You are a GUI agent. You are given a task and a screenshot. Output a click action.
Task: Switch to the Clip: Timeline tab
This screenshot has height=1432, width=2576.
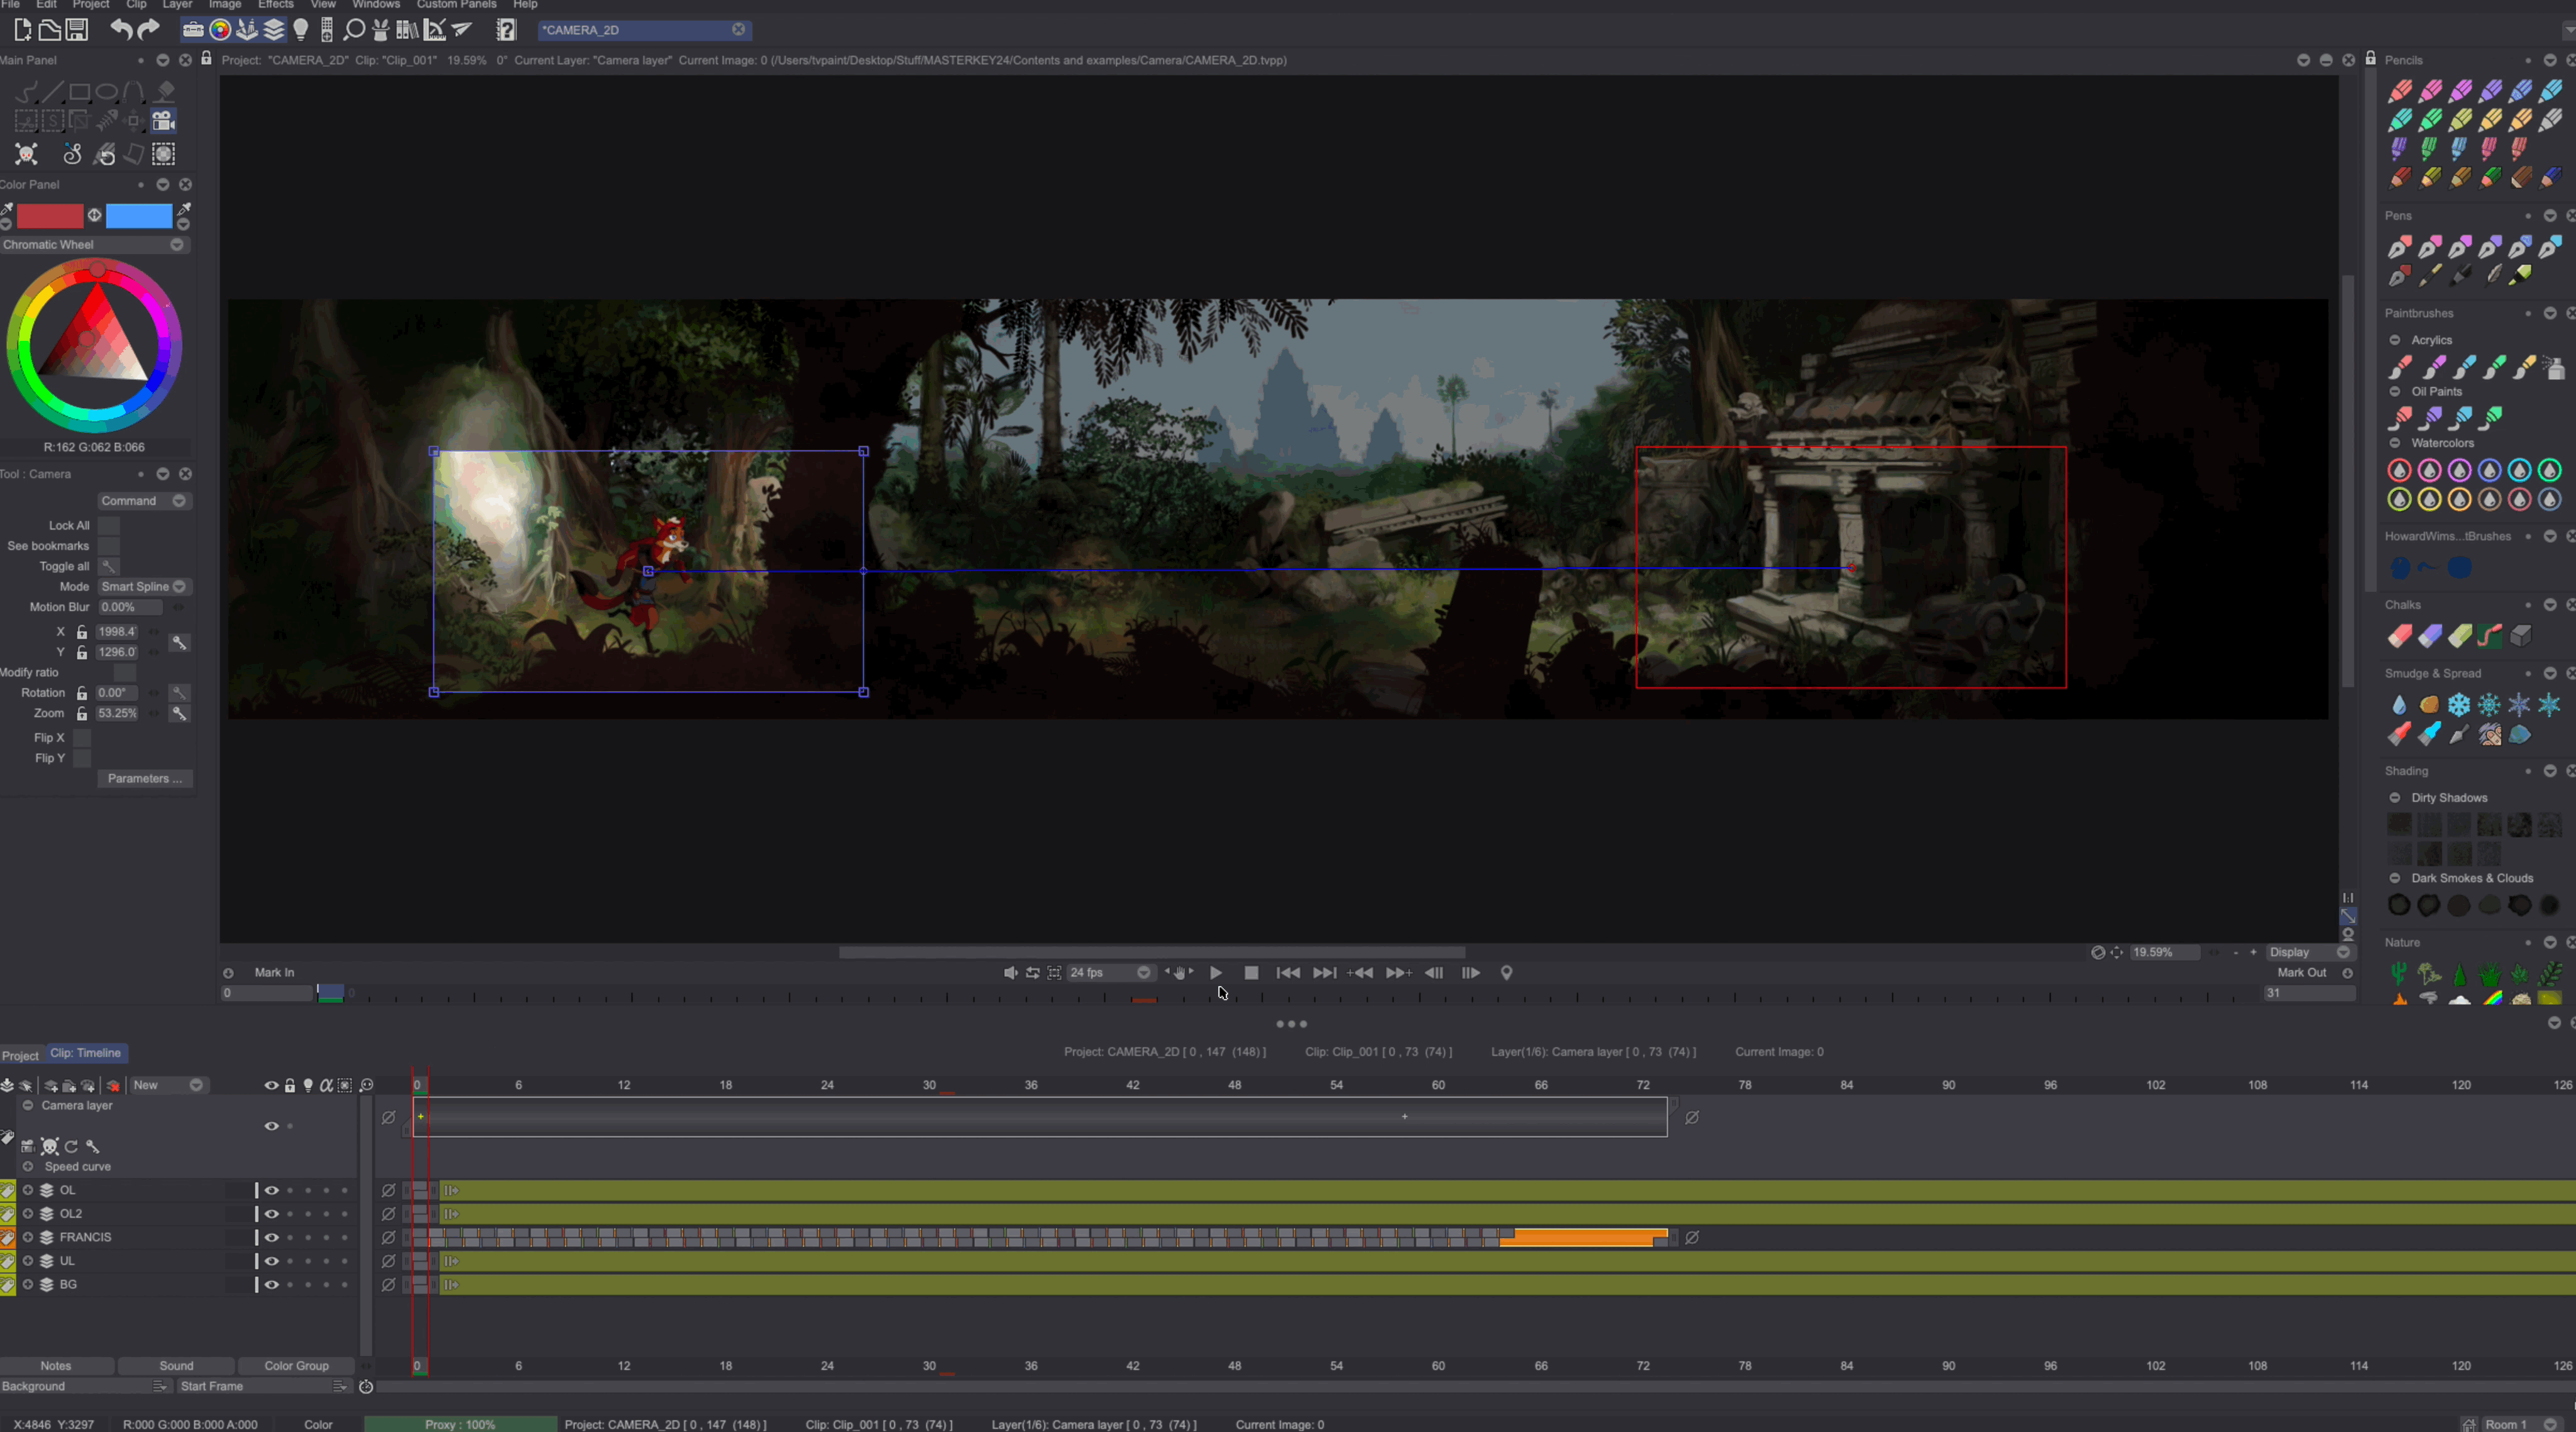[x=86, y=1053]
